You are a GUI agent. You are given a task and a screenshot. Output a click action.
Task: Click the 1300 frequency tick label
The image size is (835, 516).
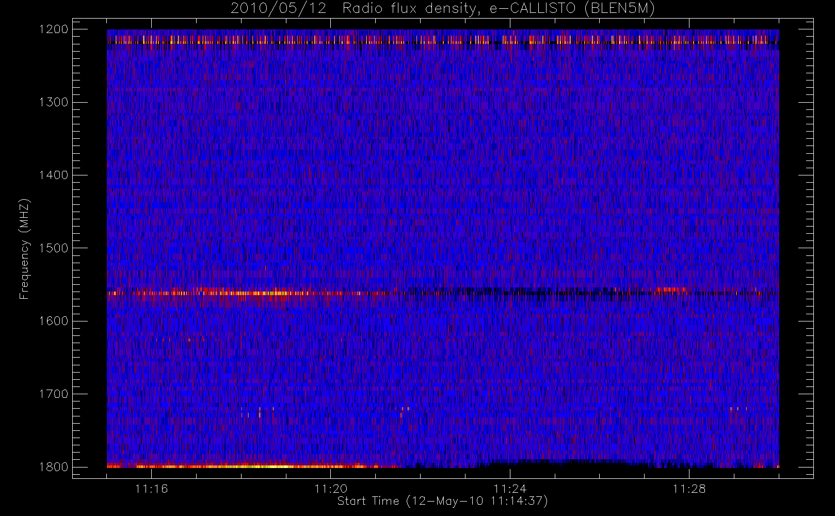pos(54,102)
